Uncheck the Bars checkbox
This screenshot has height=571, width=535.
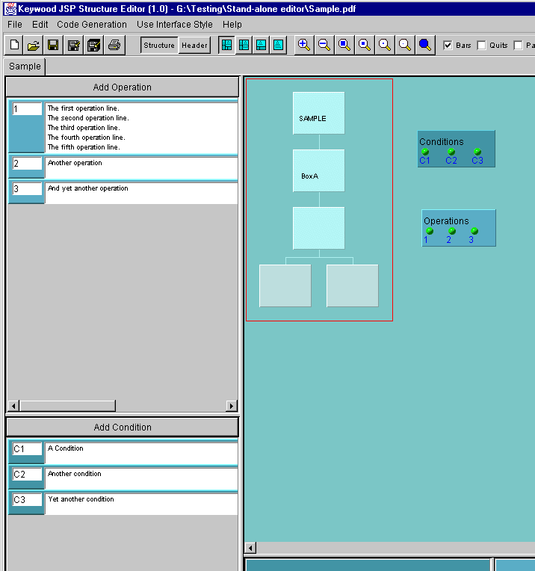[x=448, y=46]
